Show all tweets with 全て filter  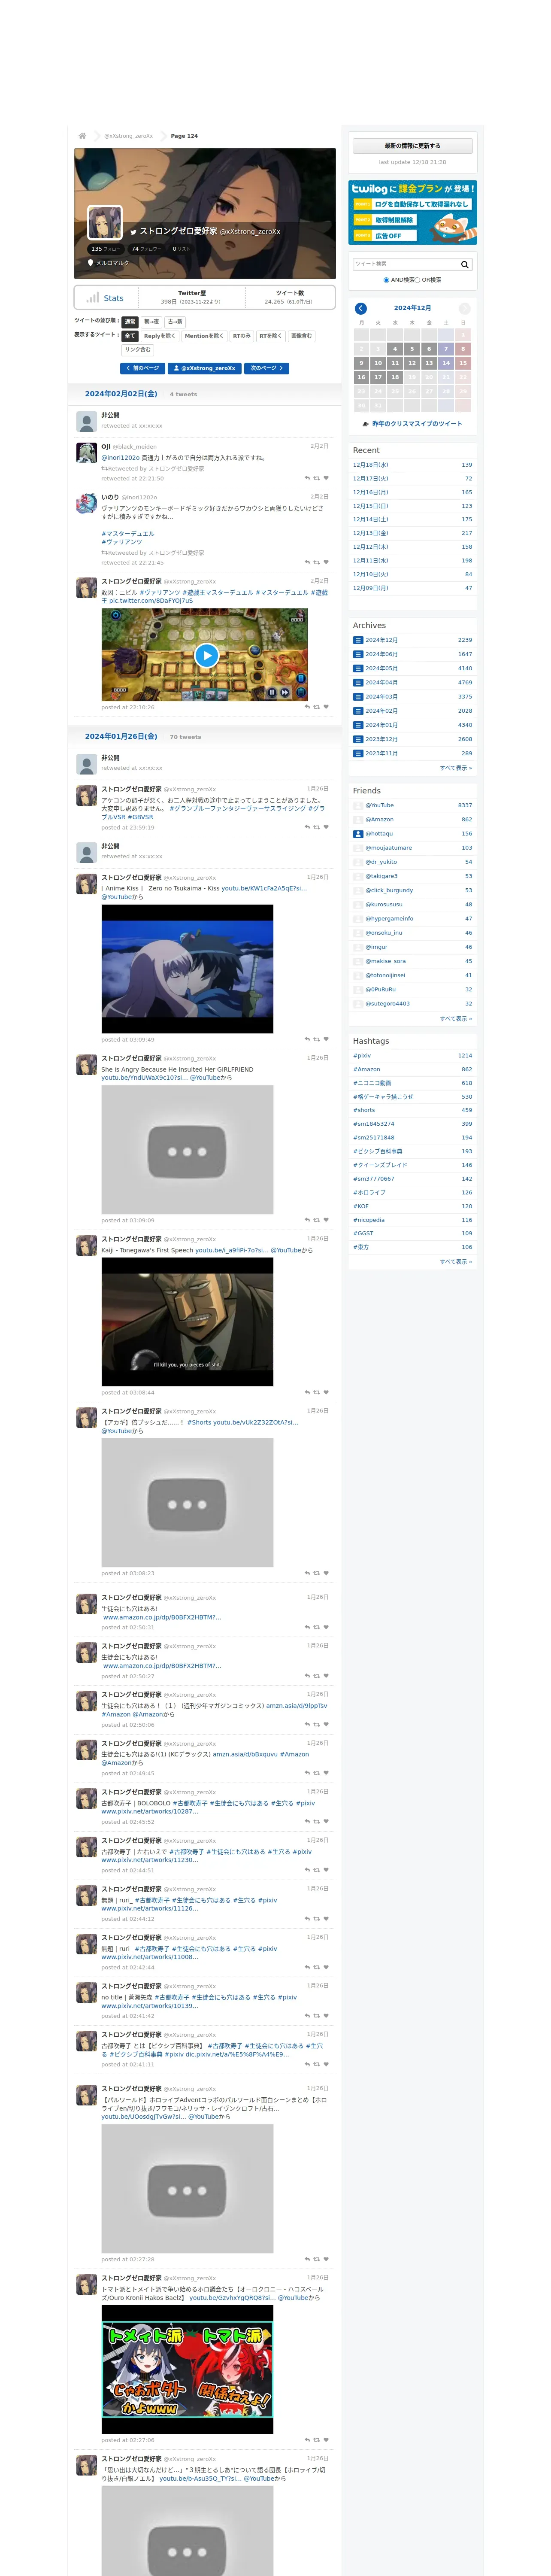point(130,336)
